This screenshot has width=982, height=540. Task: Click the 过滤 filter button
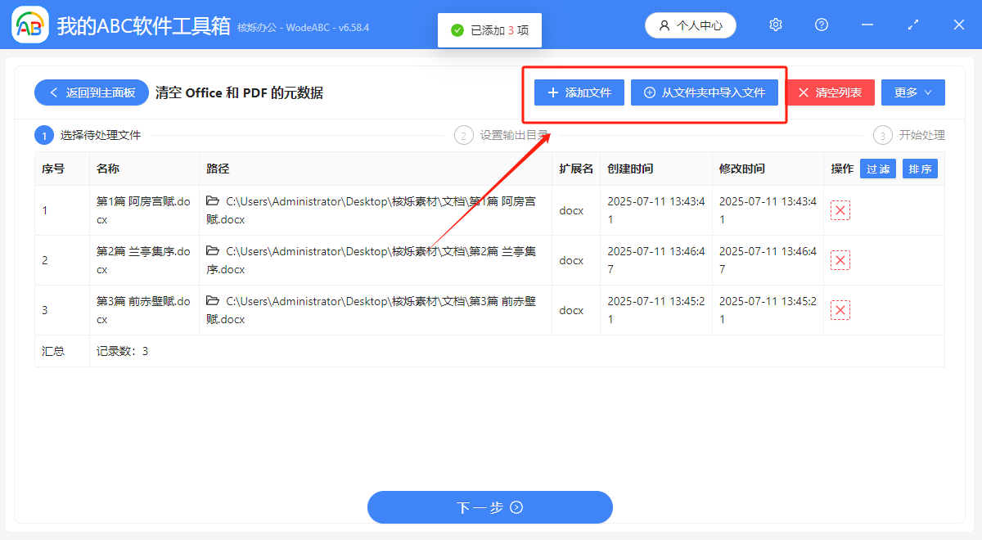coord(878,169)
